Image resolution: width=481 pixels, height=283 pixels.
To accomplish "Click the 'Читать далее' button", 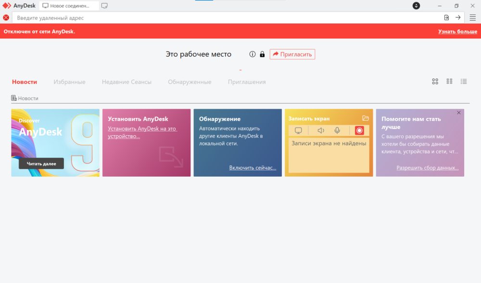I will tap(41, 164).
